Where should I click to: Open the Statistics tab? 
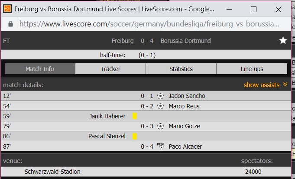click(181, 69)
